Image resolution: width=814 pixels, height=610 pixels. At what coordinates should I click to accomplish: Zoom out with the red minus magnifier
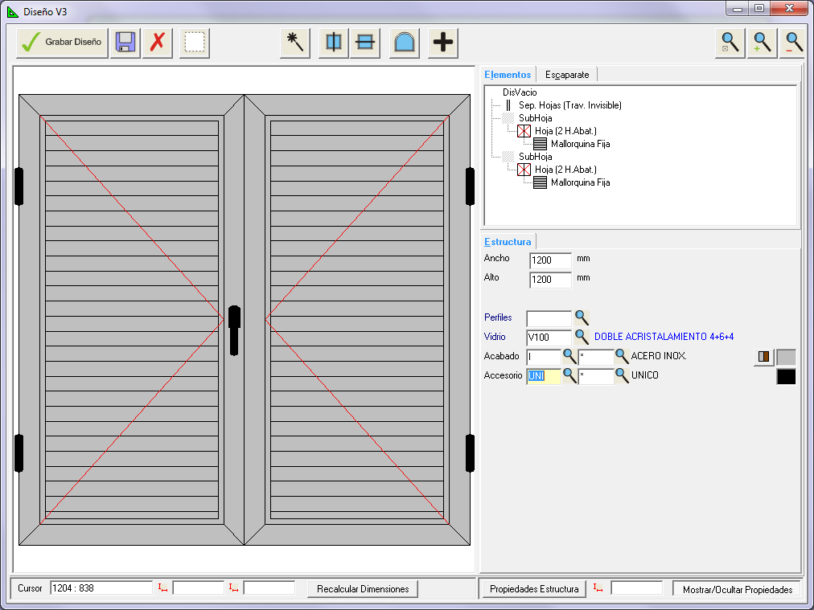point(794,43)
